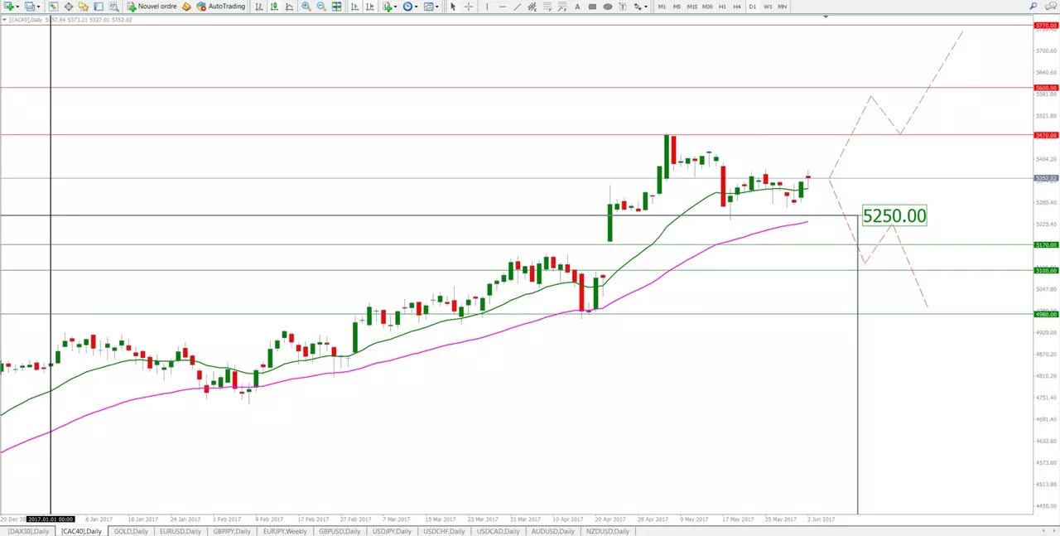Select the Cursor arrow tool
Viewport: 1060px width, 536px height.
tap(452, 7)
